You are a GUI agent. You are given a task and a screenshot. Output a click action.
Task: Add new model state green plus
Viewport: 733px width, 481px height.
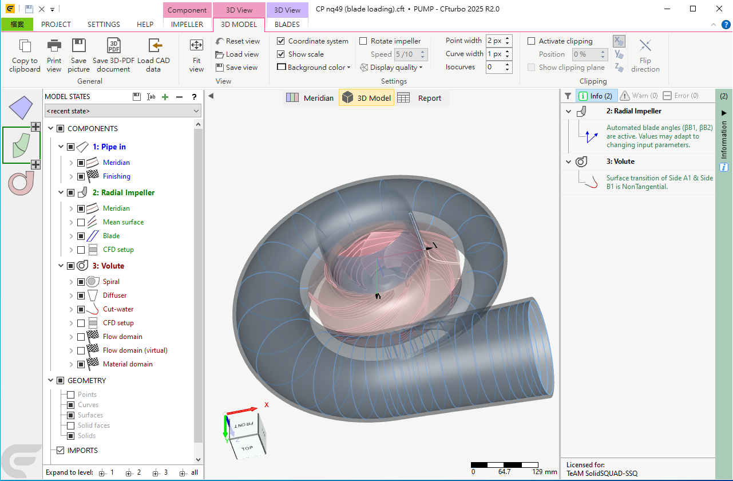click(165, 97)
